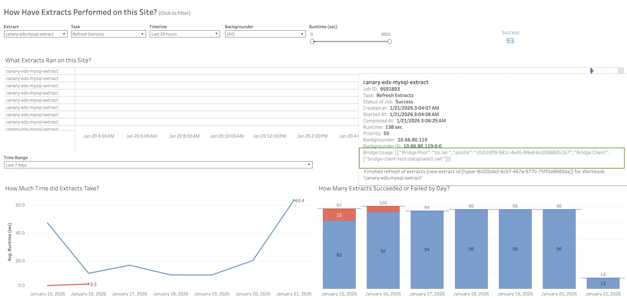Click the blue Gantt mark in the timeline chart
Image resolution: width=627 pixels, height=298 pixels.
coord(591,71)
